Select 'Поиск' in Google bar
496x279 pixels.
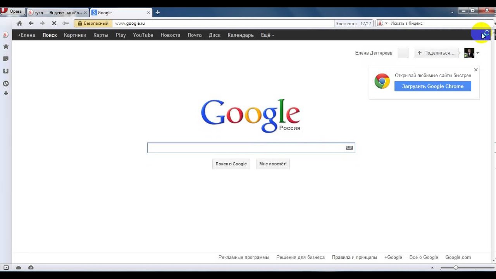coord(50,35)
